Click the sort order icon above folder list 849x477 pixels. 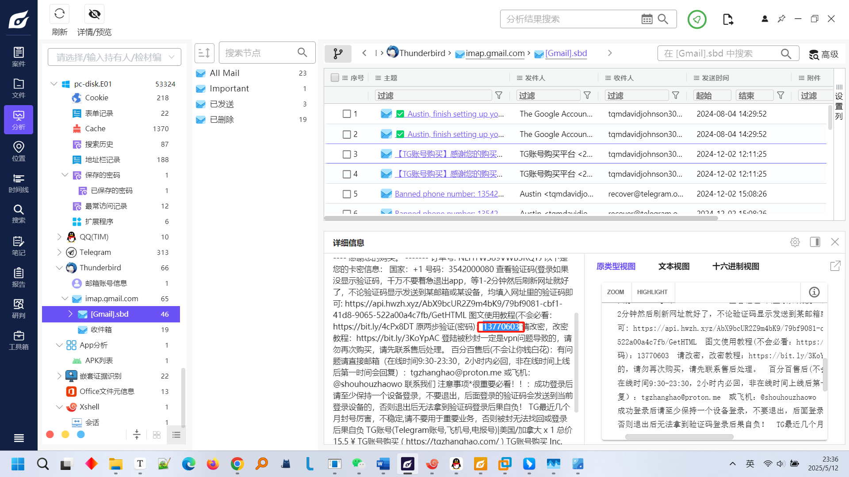click(x=204, y=53)
